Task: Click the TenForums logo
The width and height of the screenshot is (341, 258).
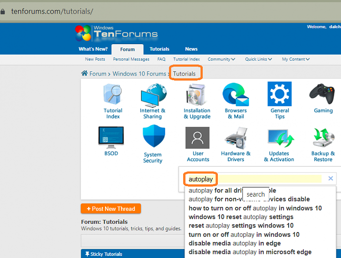Action: (x=116, y=33)
